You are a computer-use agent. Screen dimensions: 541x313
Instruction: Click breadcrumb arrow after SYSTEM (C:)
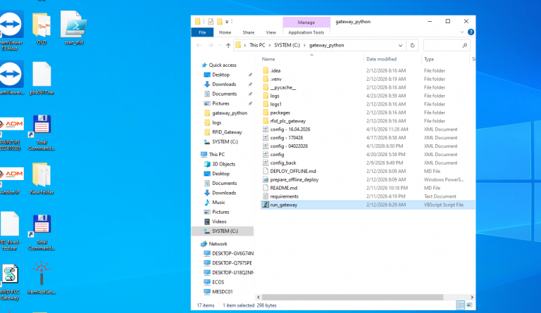tap(304, 46)
